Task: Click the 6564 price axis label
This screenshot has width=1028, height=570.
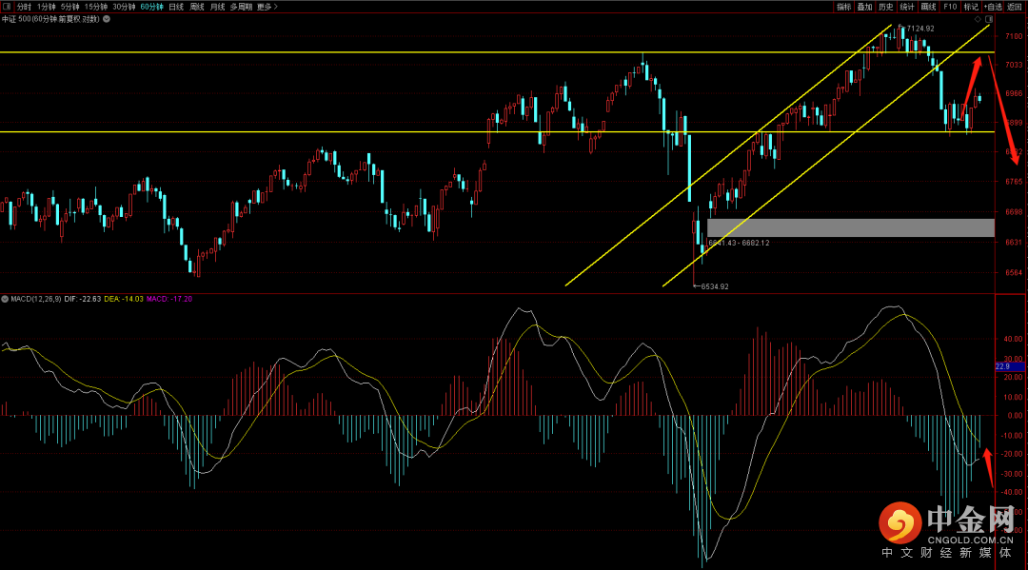Action: pyautogui.click(x=1014, y=273)
